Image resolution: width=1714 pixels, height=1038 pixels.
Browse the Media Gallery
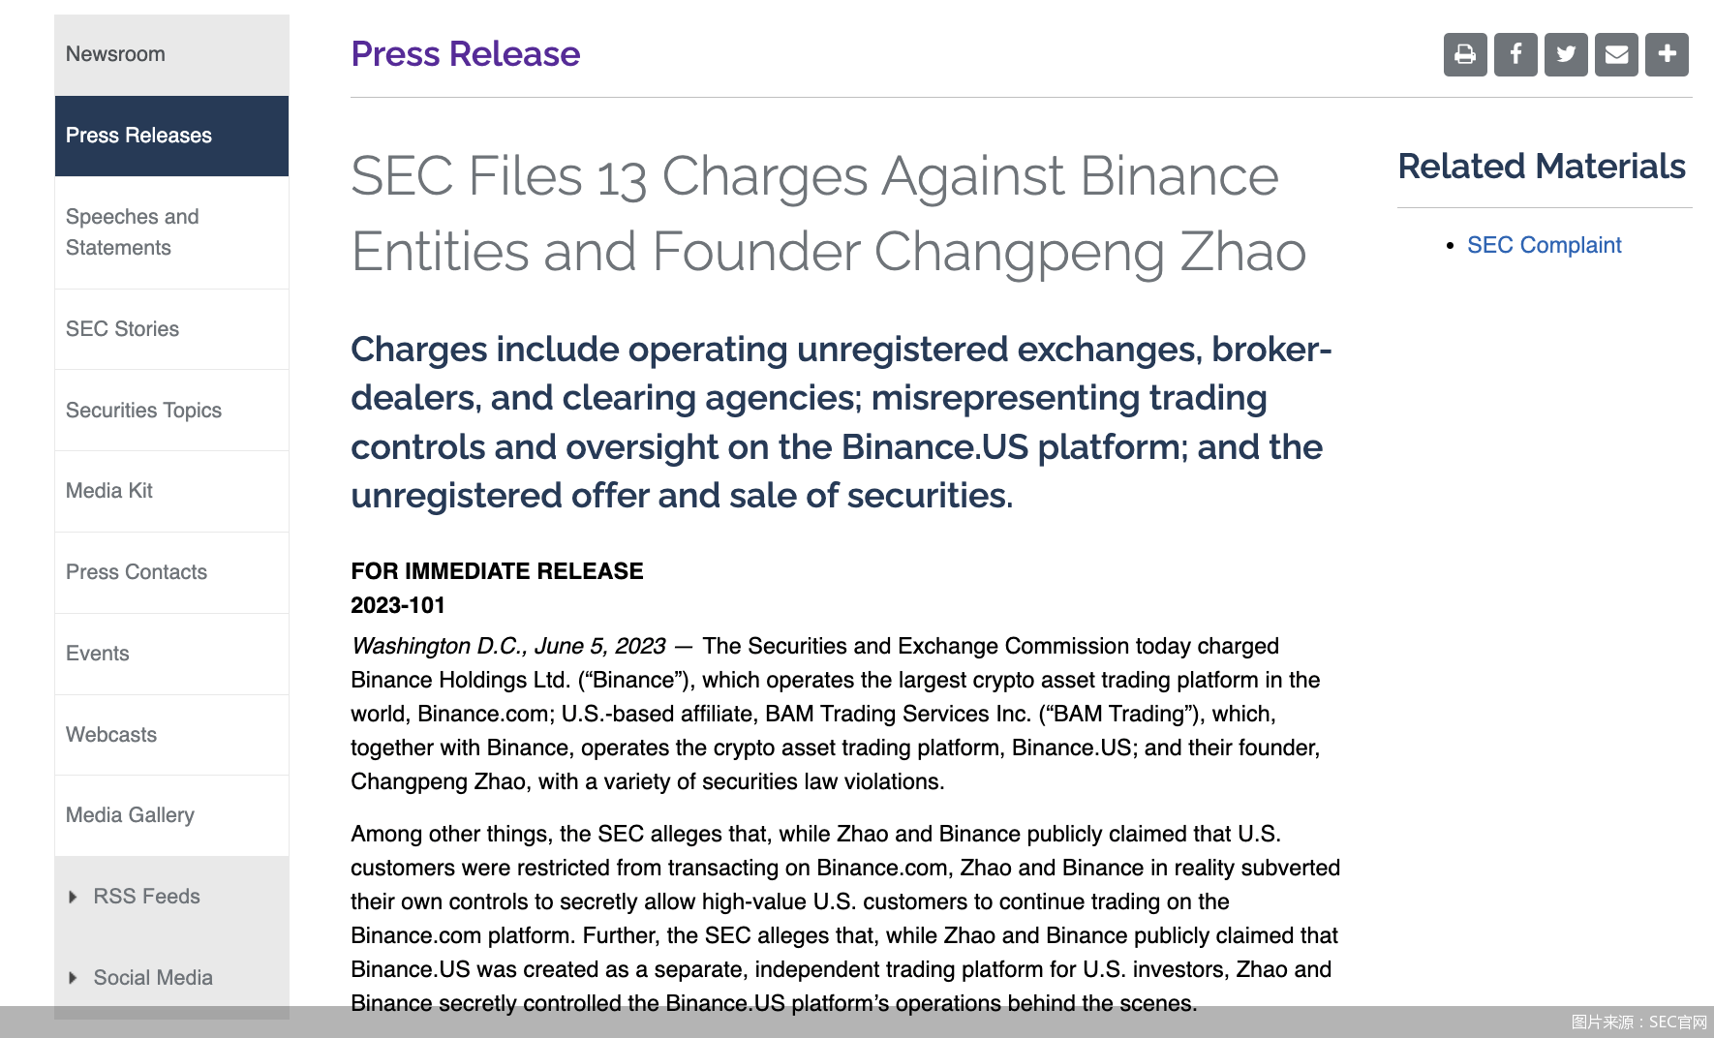(130, 815)
